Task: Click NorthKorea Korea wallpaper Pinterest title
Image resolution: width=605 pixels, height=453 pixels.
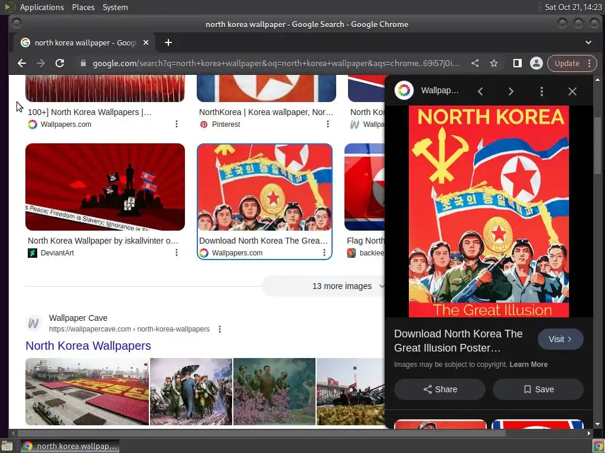Action: click(266, 112)
